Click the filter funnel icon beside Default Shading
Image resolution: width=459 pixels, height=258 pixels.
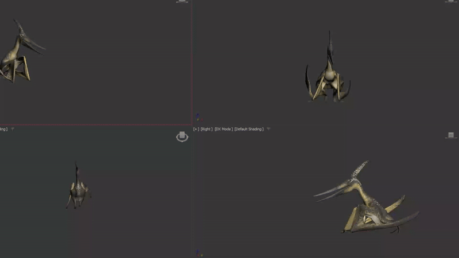pos(269,129)
